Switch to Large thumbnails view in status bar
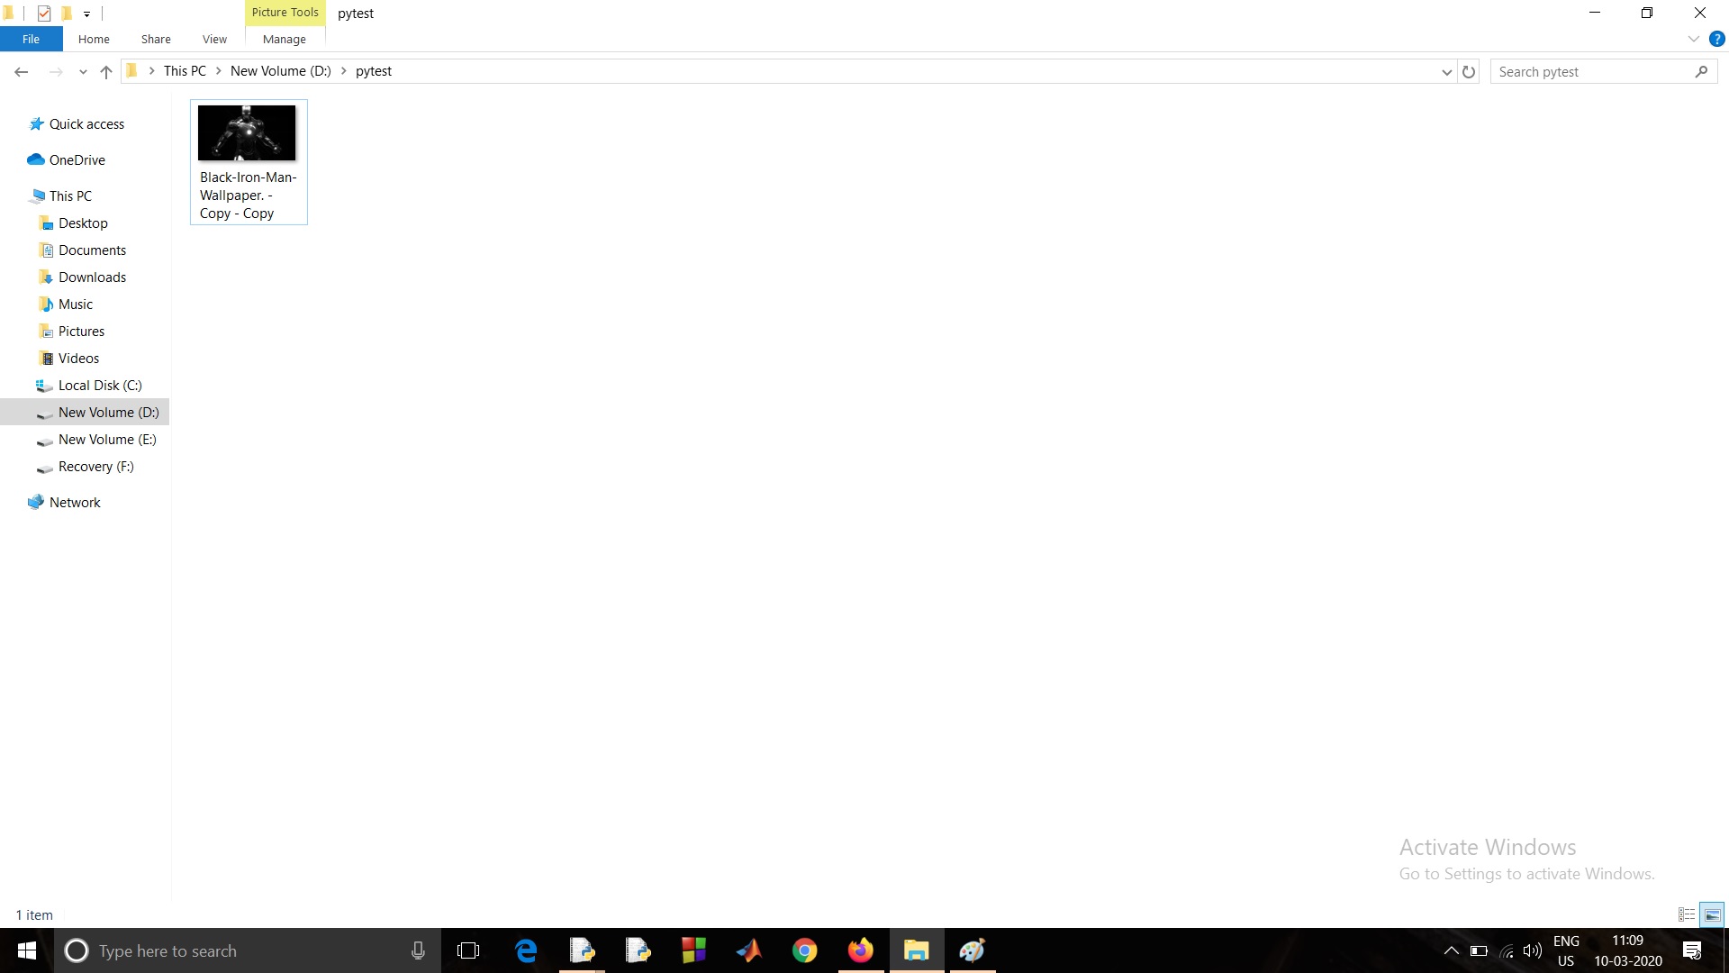 pos(1712,914)
